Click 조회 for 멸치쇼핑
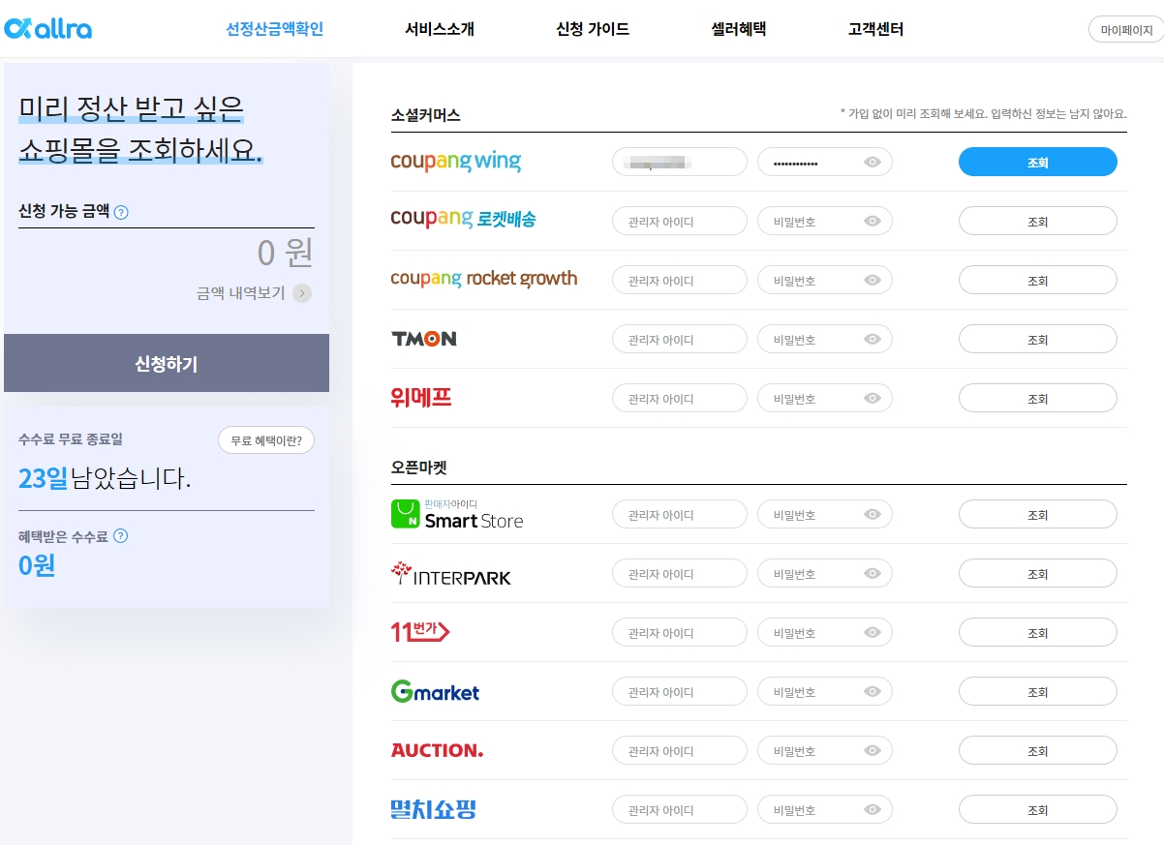Image resolution: width=1164 pixels, height=845 pixels. pyautogui.click(x=1037, y=810)
